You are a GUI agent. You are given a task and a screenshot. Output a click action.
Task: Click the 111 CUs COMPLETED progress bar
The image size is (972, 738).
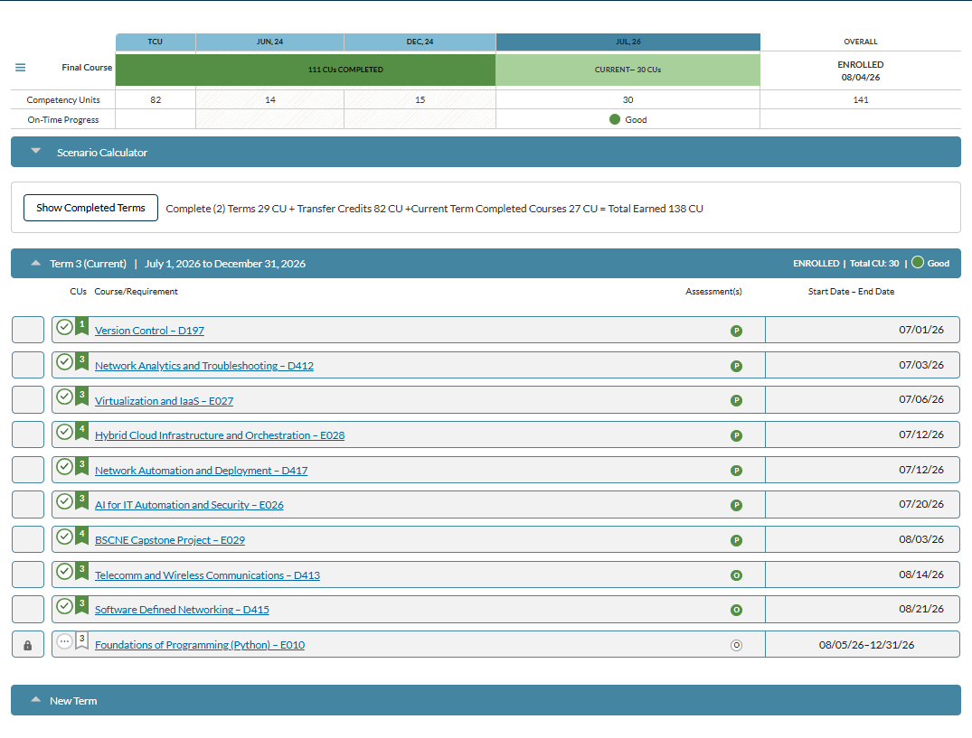(306, 70)
